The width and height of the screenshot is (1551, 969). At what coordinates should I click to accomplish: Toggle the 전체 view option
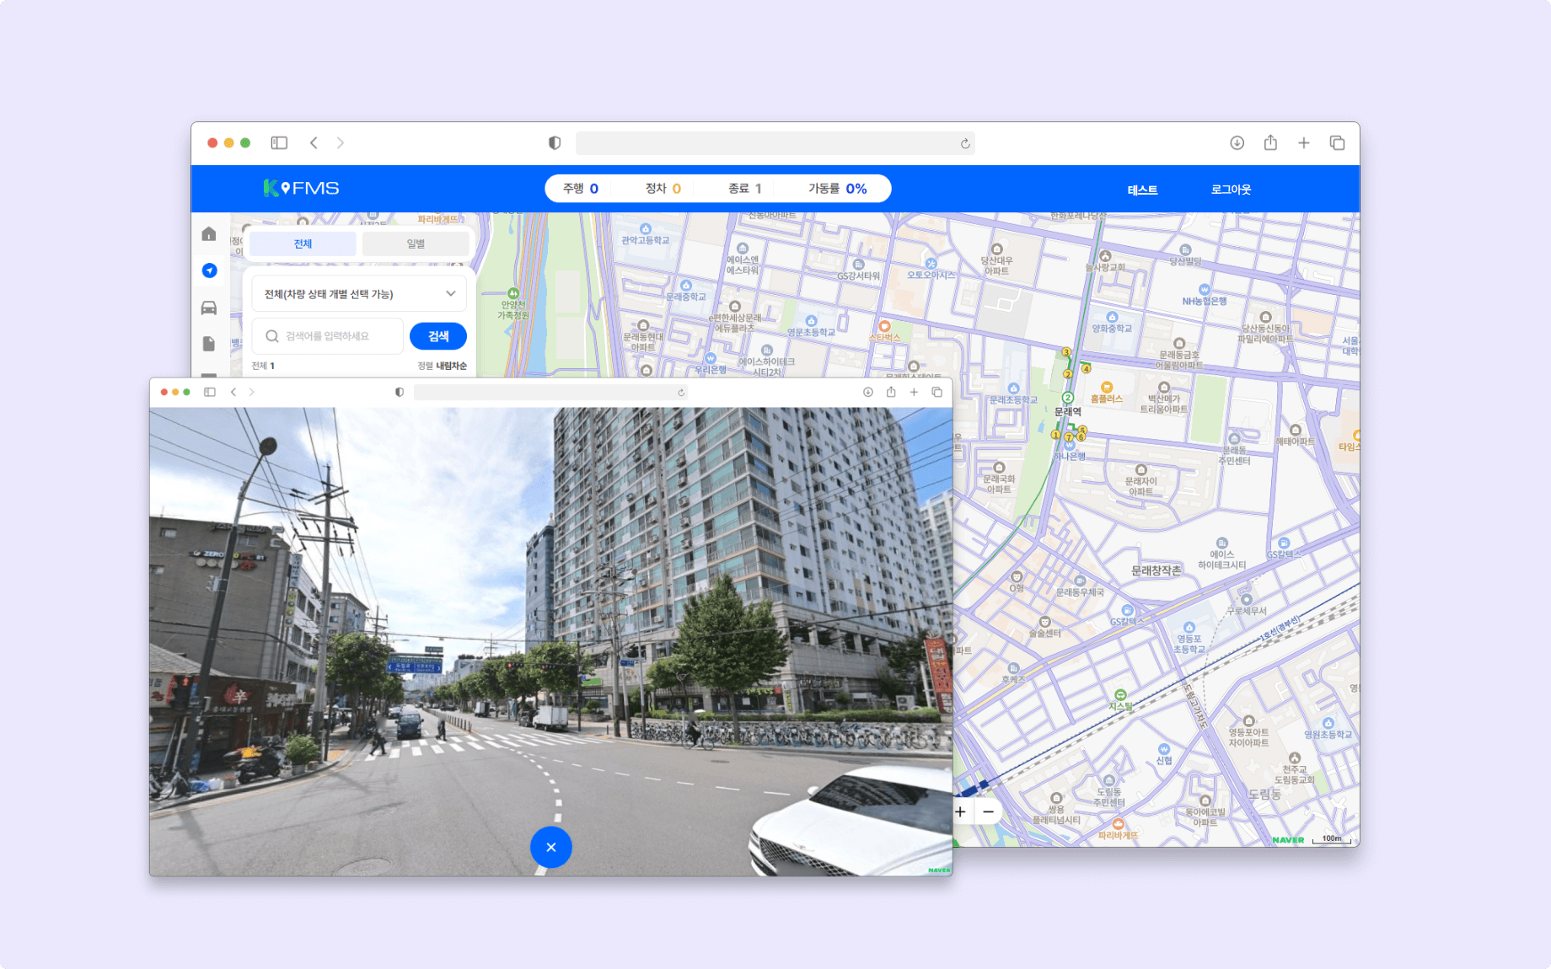[x=302, y=244]
